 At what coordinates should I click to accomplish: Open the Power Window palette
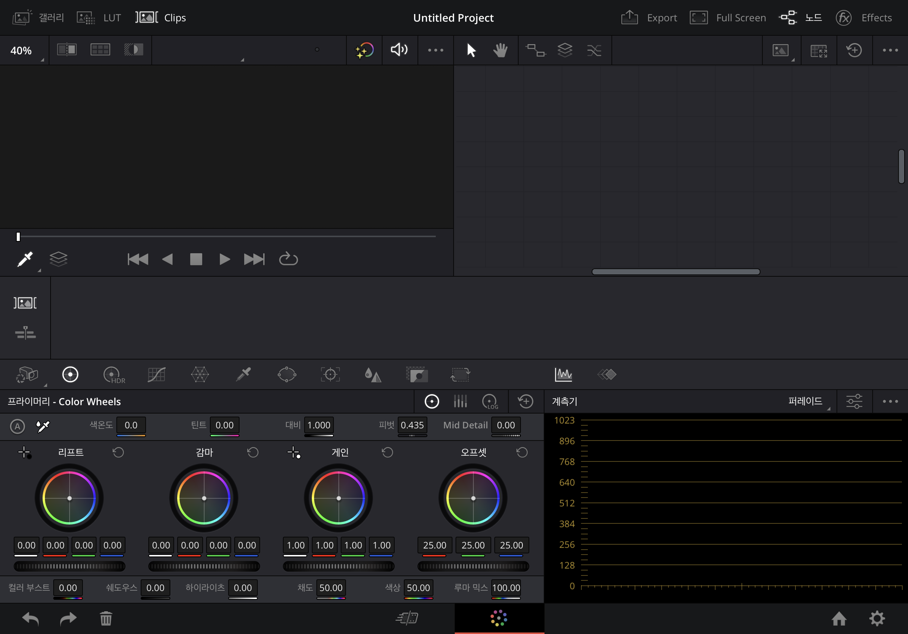(x=287, y=374)
